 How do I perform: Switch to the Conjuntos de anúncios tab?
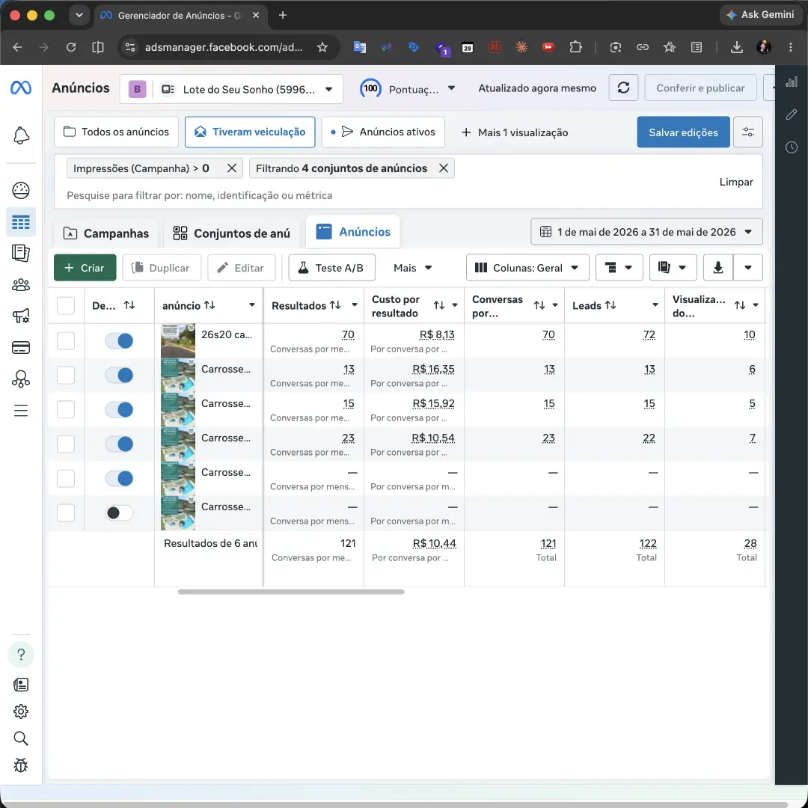pos(231,233)
